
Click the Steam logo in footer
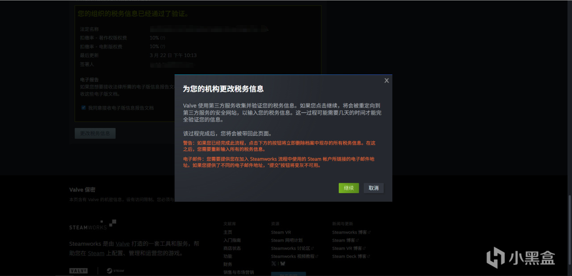pos(115,271)
